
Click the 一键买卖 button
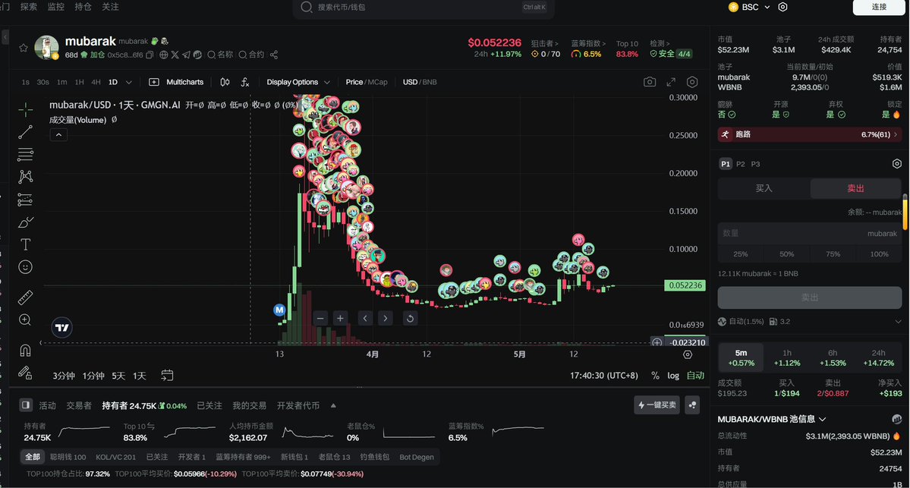click(657, 405)
